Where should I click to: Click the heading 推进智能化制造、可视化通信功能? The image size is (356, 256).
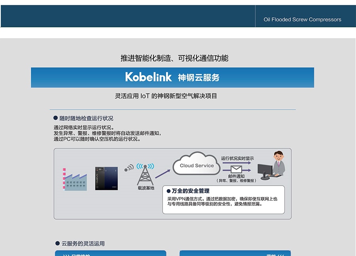(x=174, y=58)
